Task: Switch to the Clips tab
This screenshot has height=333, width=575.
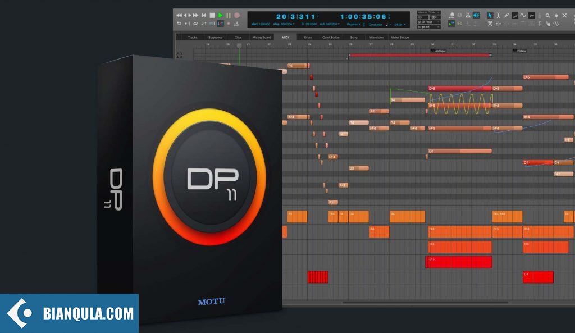Action: tap(238, 38)
